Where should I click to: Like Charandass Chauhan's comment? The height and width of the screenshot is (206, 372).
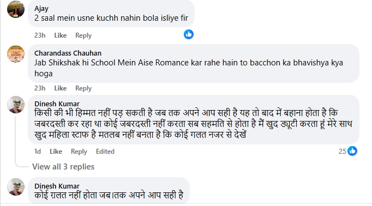point(60,88)
